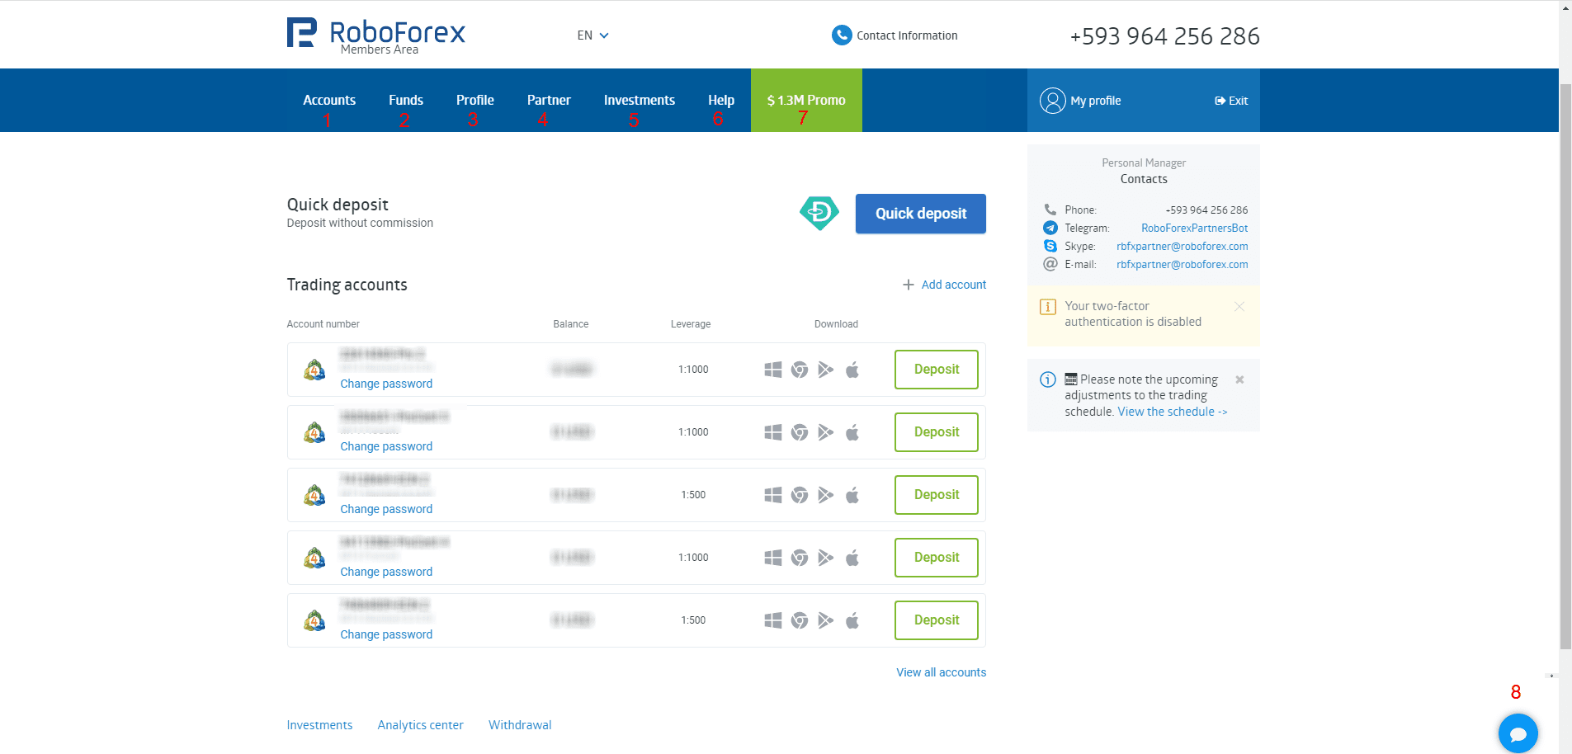Open My profile link
Viewport: 1572px width, 754px height.
click(1096, 101)
